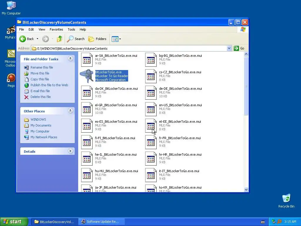Select the fi-FI_BitLockerToGo.exe.mui file icon
The image size is (301, 226).
click(x=87, y=142)
